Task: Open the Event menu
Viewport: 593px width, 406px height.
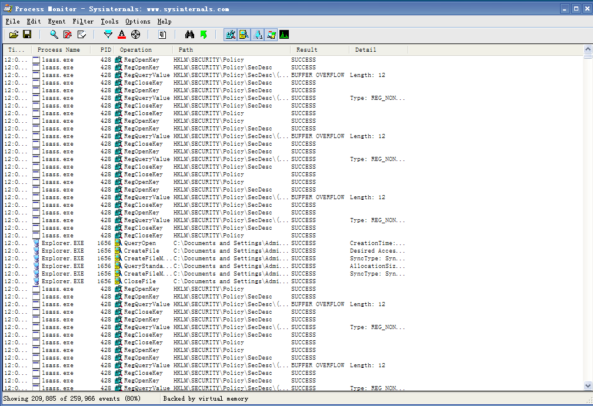Action: [x=56, y=22]
